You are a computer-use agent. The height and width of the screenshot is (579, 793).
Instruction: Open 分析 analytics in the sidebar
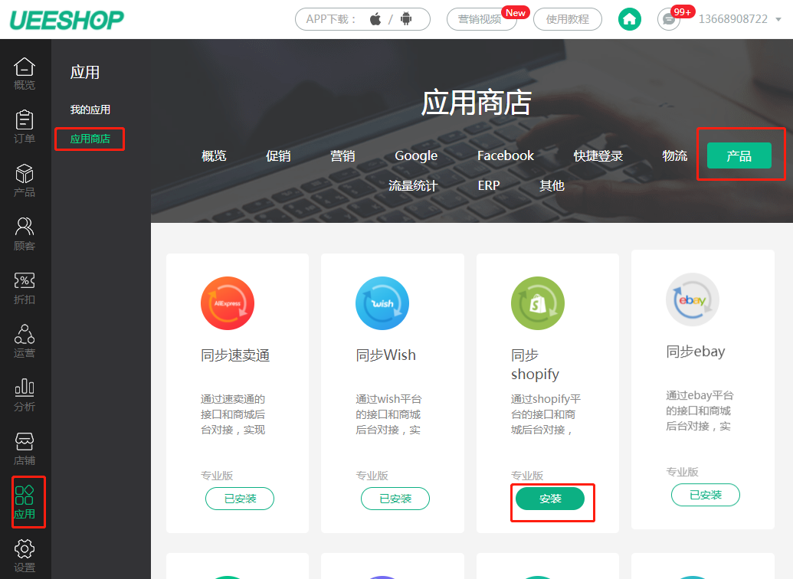coord(25,395)
